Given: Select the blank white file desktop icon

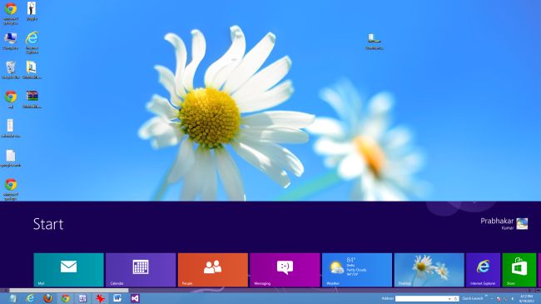Looking at the screenshot, I should [x=11, y=158].
